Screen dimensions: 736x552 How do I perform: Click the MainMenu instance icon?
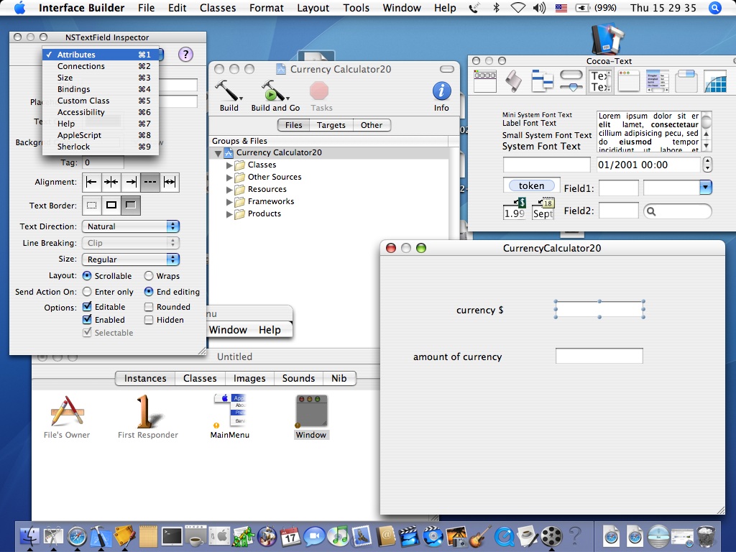pos(230,410)
